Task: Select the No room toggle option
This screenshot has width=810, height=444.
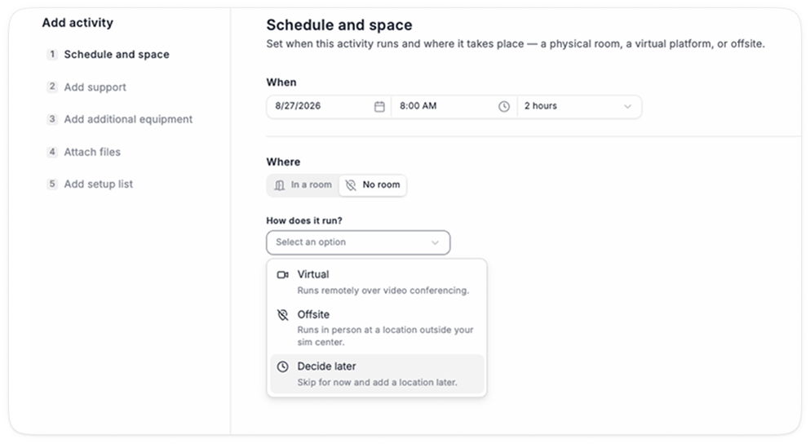Action: (x=373, y=185)
